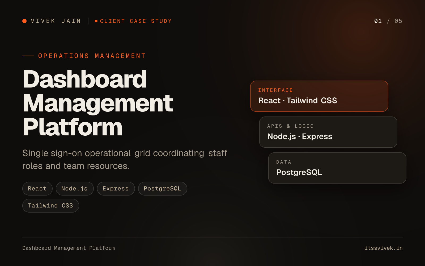
Task: Open the INTERFACE React · Tailwind CSS card
Action: 319,96
